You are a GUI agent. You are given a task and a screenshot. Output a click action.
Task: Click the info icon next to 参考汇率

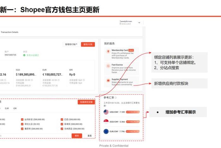[116, 98]
